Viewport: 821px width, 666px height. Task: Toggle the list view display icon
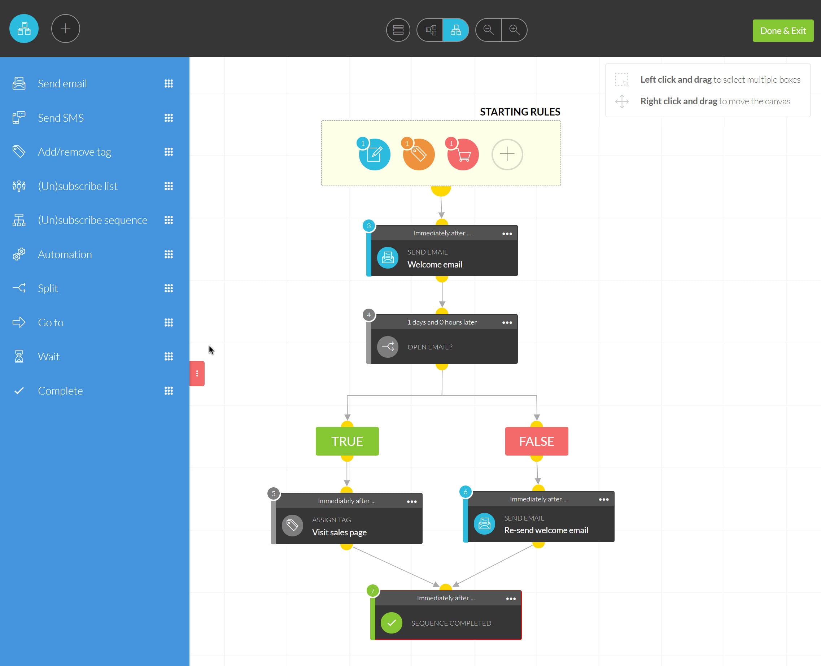pos(397,29)
